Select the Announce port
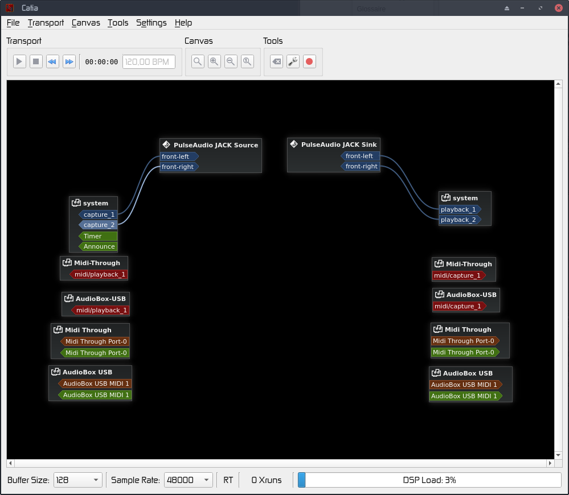Viewport: 569px width, 495px height. (98, 246)
